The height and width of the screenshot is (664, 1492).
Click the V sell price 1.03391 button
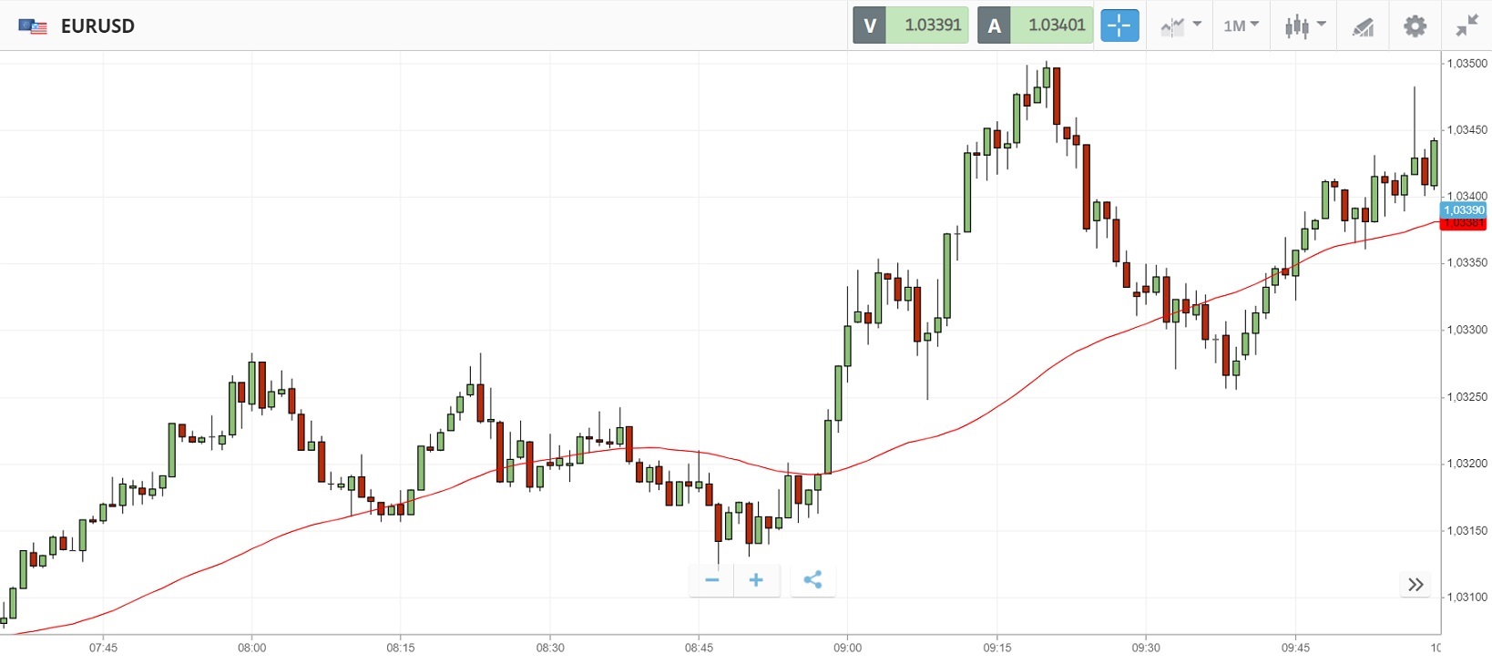[911, 26]
